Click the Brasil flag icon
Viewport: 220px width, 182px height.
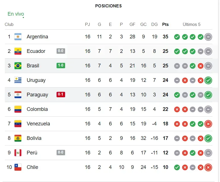click(18, 66)
